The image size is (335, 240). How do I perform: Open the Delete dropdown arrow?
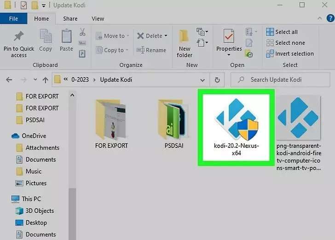coord(166,36)
